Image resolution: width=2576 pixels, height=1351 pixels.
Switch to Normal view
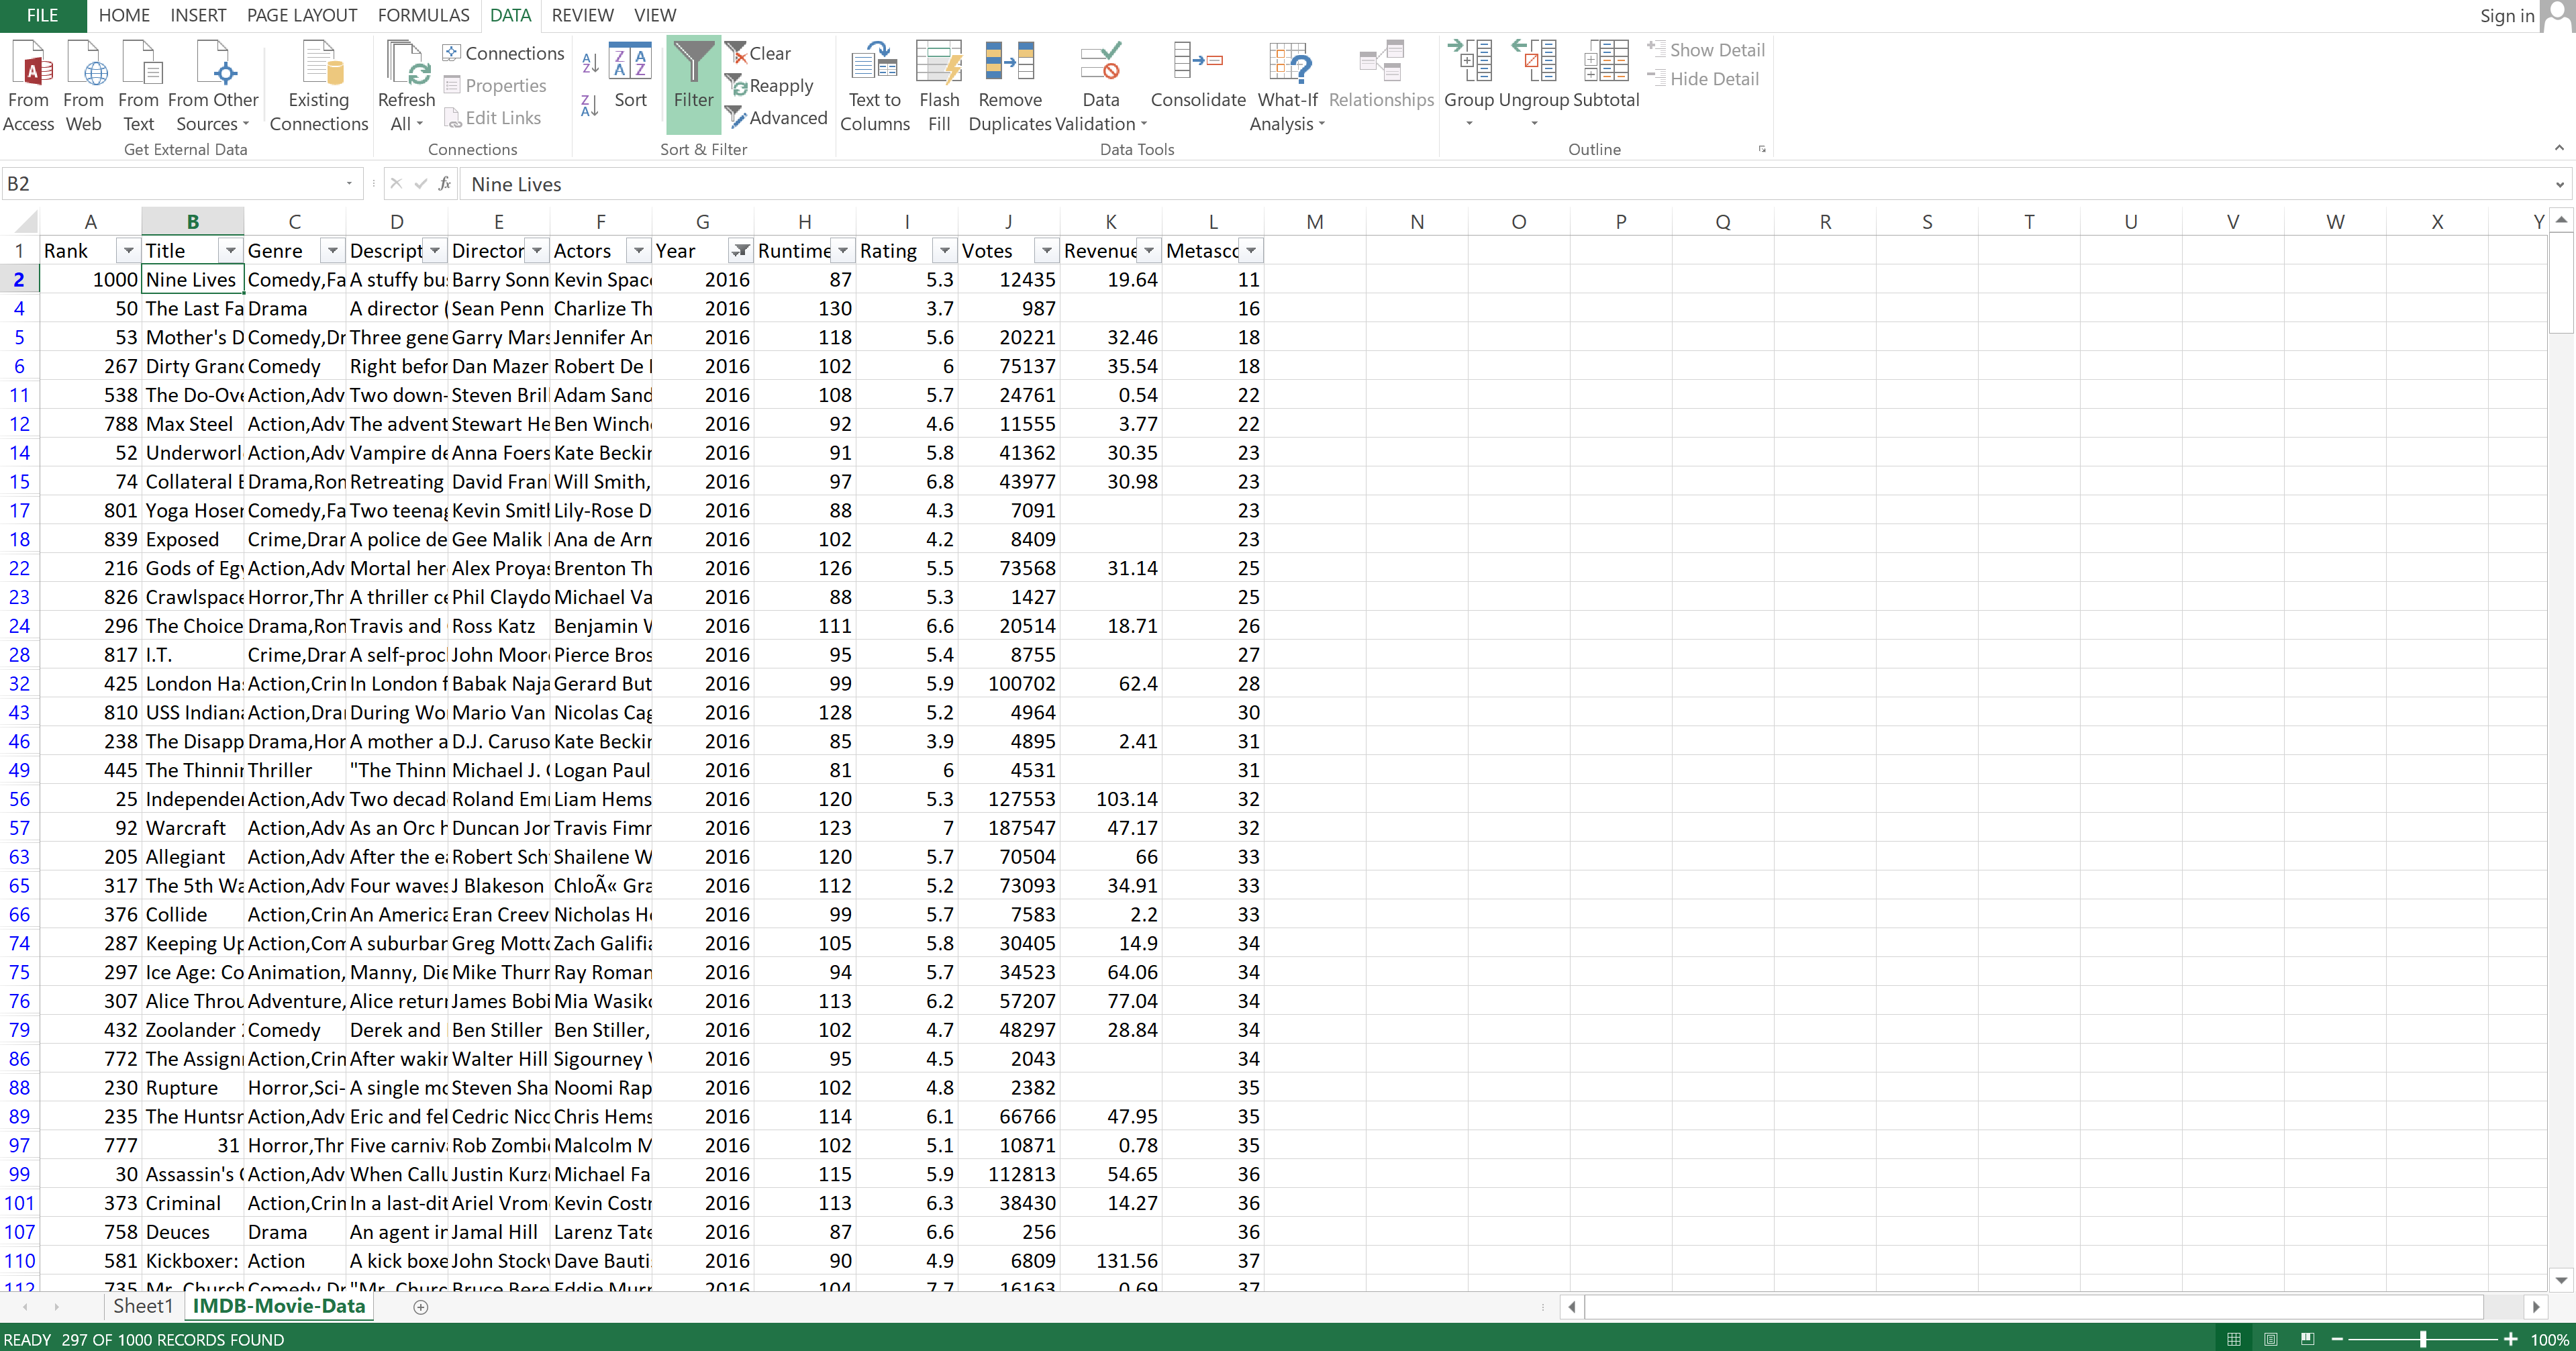(x=2234, y=1339)
